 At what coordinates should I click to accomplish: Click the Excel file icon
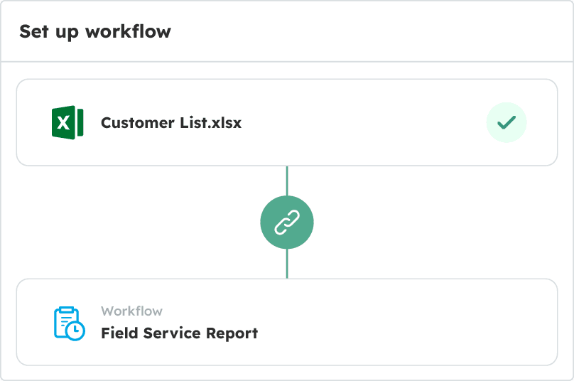pyautogui.click(x=68, y=122)
